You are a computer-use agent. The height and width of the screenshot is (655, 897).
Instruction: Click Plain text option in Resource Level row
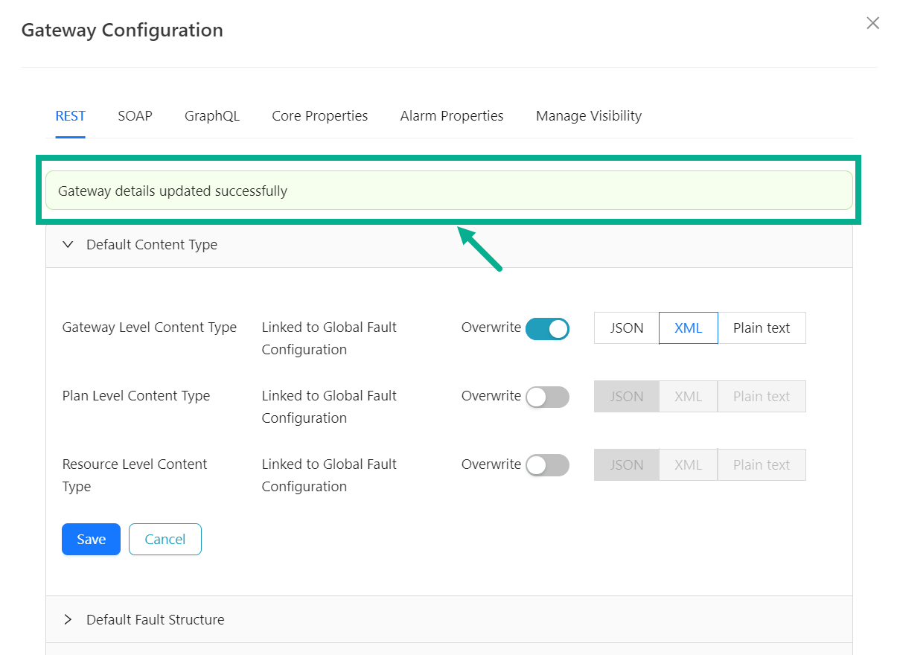tap(761, 465)
